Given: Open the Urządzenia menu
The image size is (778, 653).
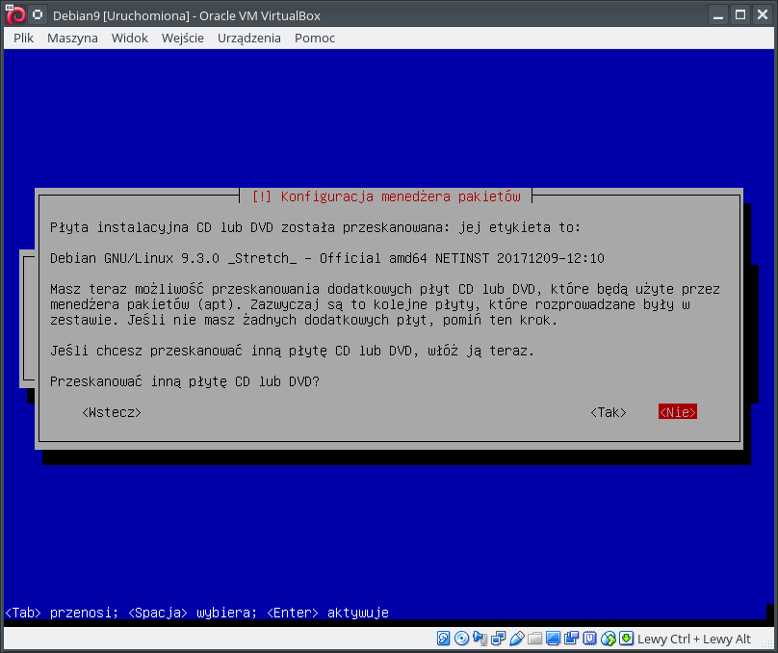Looking at the screenshot, I should 248,38.
